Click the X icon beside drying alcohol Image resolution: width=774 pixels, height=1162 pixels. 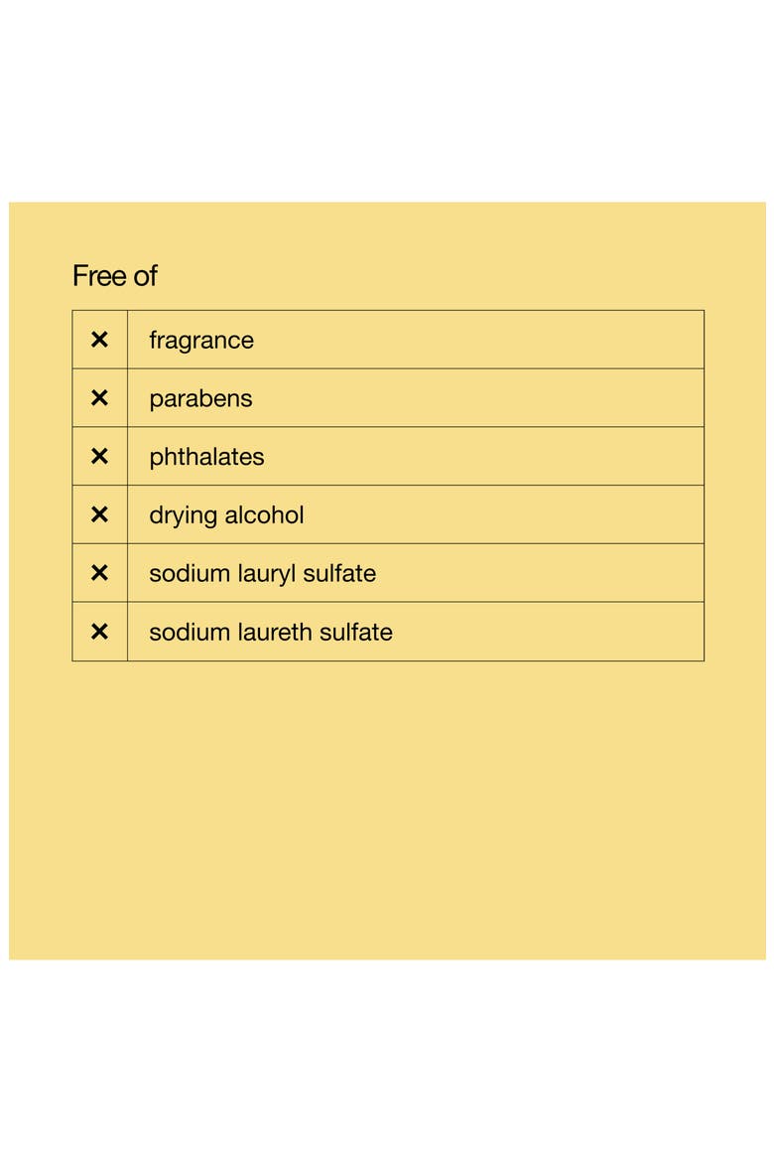coord(99,514)
